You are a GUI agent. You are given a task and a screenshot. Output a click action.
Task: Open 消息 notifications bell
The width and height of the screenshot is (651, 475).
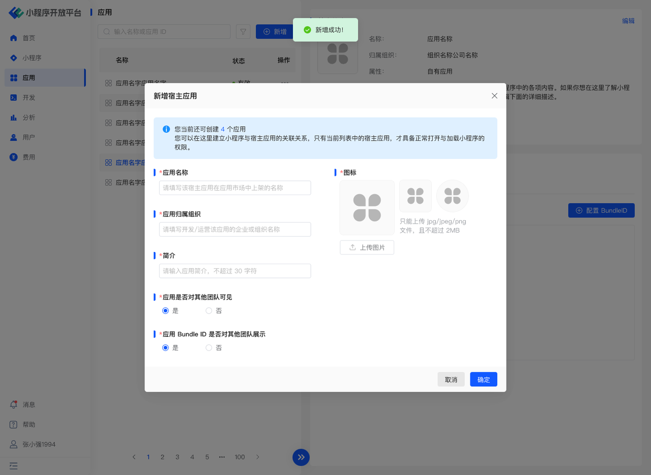point(14,404)
